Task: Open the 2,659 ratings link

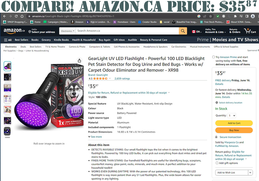Action: (x=122, y=79)
